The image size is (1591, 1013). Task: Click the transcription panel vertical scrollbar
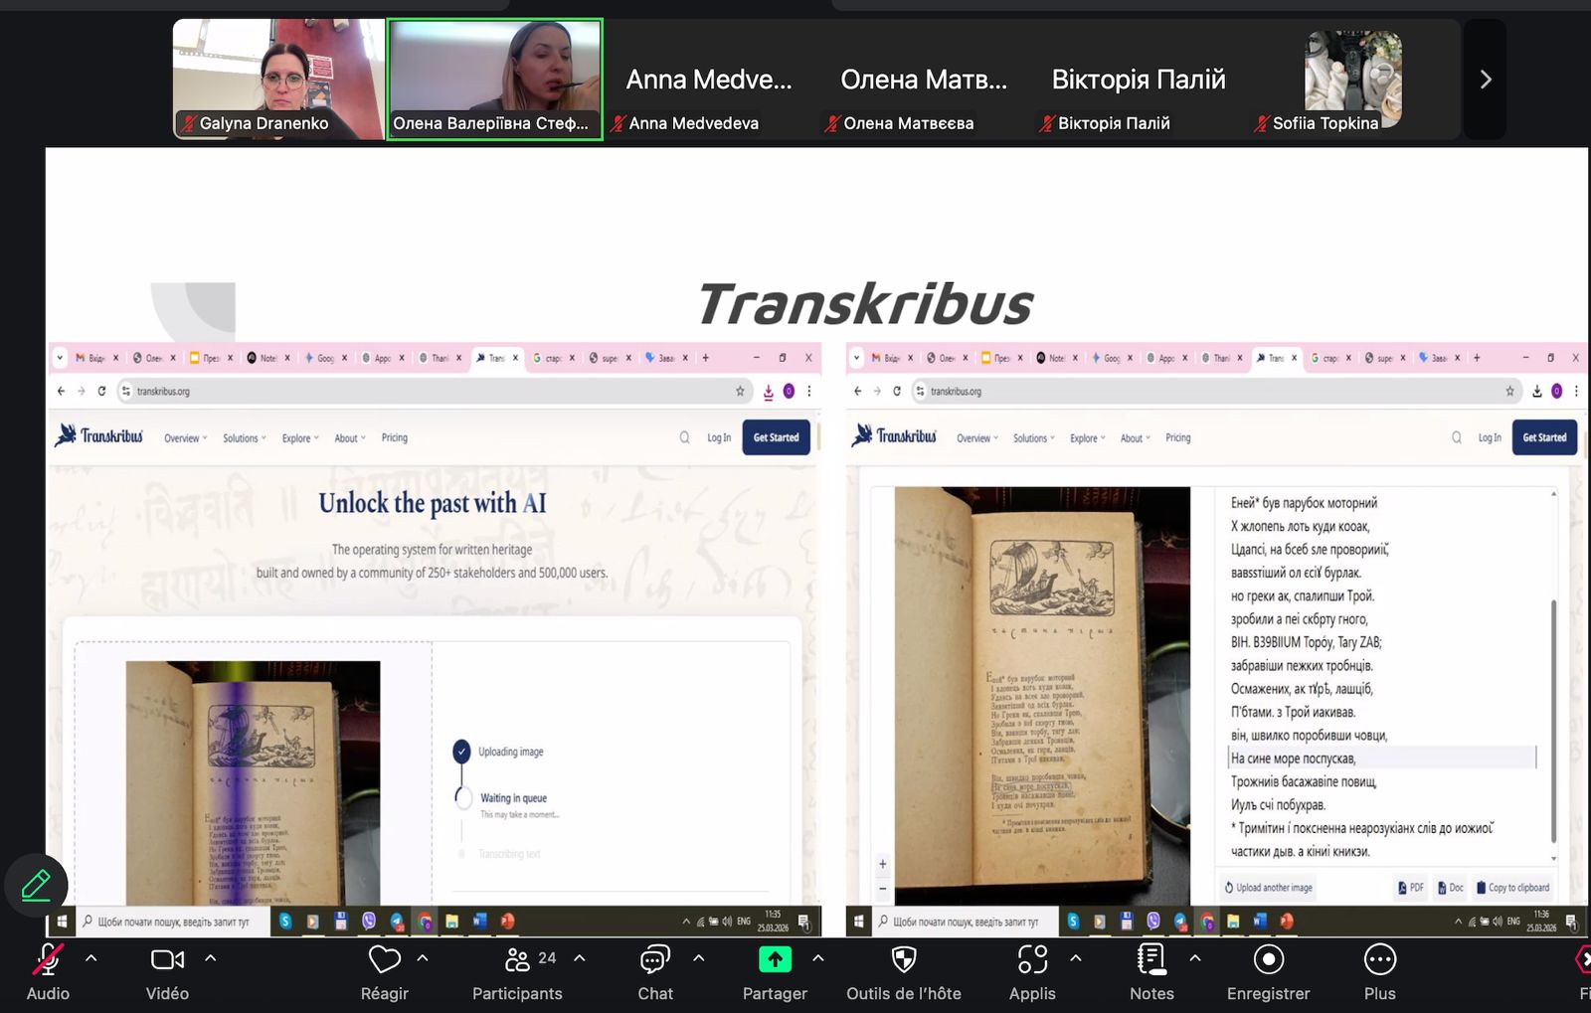1553,721
